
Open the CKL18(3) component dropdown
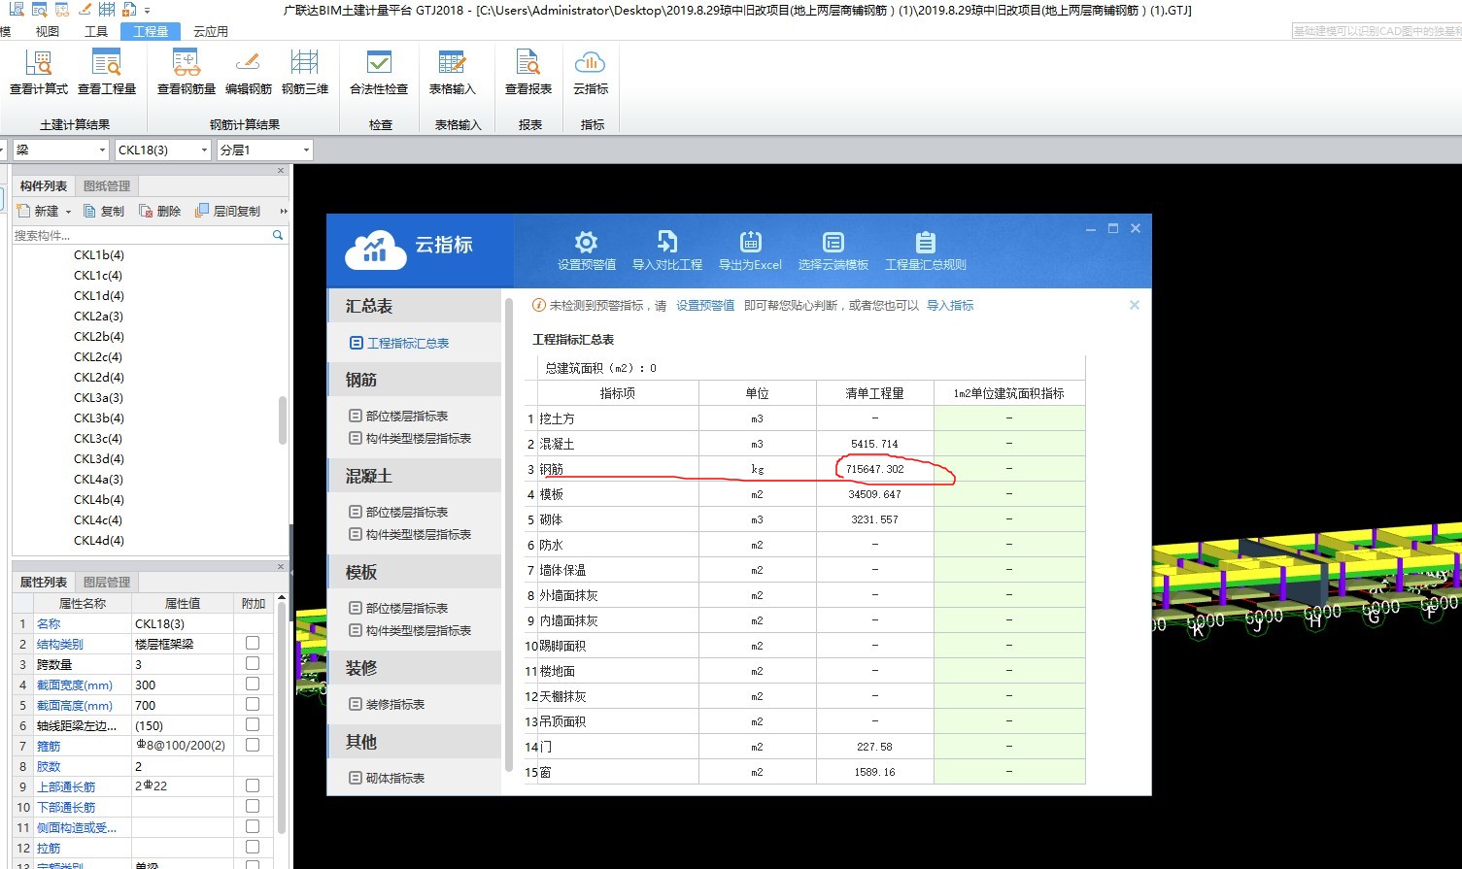(x=162, y=150)
